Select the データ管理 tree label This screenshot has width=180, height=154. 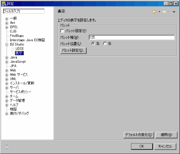(17, 101)
